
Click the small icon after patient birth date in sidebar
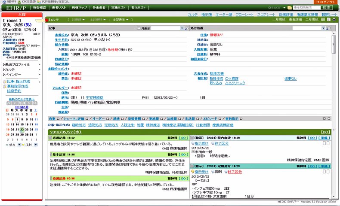(37, 34)
